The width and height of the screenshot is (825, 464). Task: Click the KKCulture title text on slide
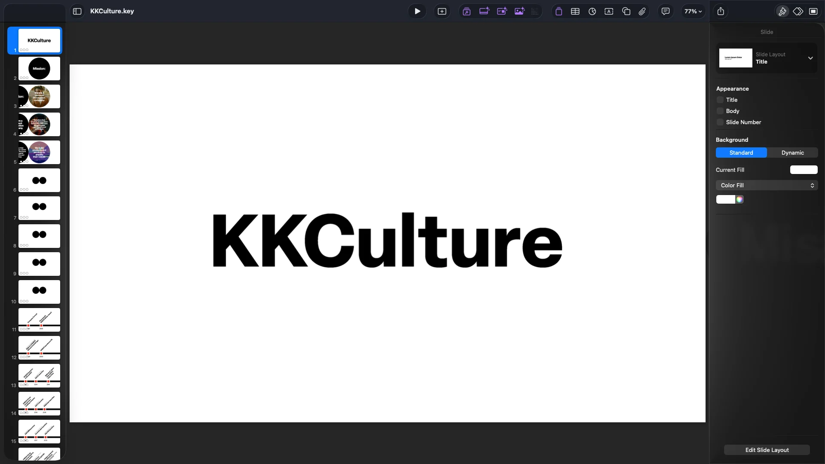point(388,241)
